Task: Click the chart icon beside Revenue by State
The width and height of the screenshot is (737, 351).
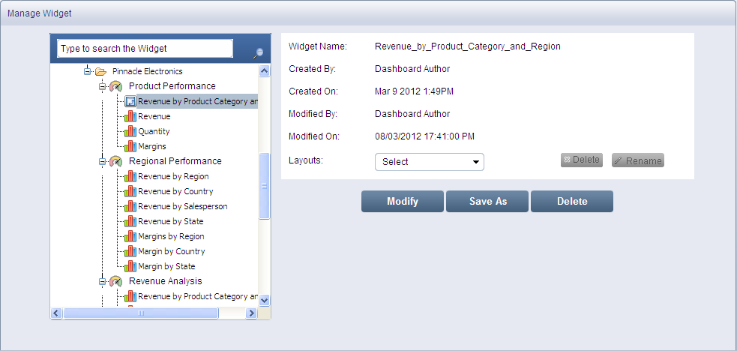Action: pyautogui.click(x=130, y=221)
